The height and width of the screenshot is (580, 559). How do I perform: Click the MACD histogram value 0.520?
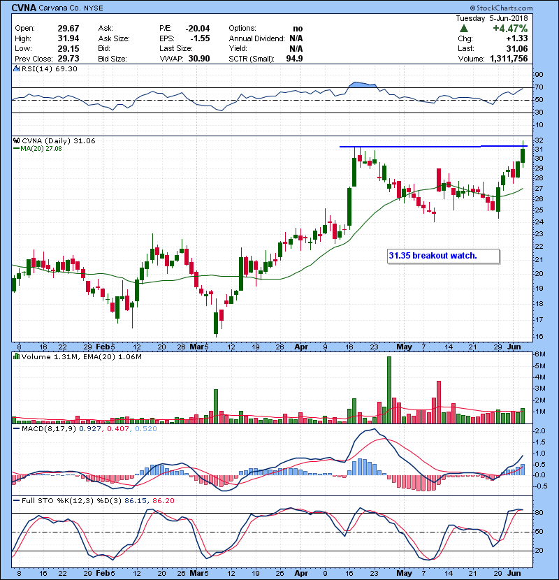pyautogui.click(x=146, y=429)
